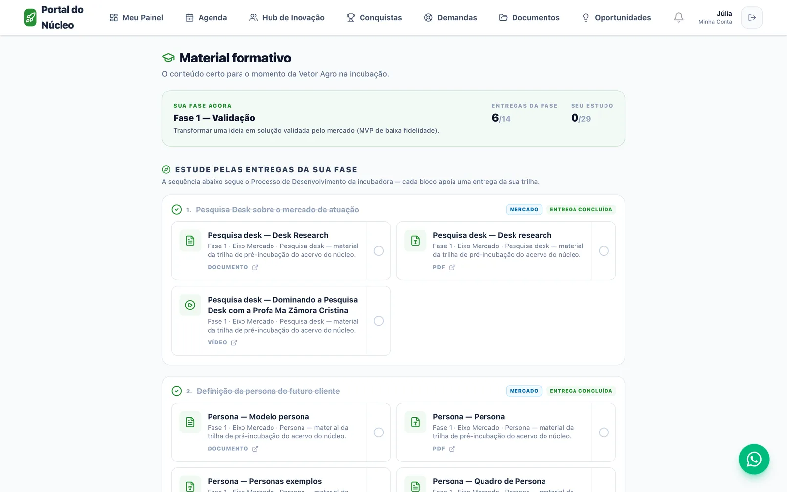Click document icon of Quadro de Persona card
This screenshot has width=787, height=492.
click(x=416, y=485)
